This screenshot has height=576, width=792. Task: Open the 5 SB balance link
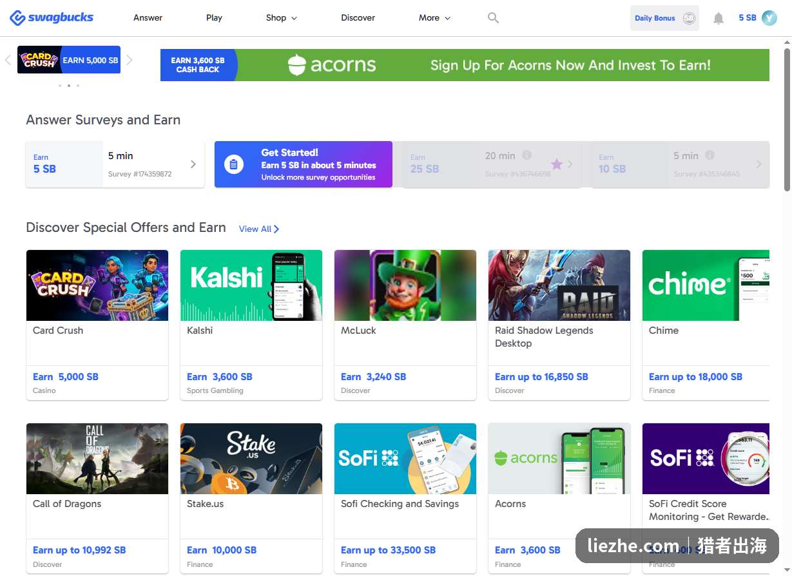[x=747, y=18]
